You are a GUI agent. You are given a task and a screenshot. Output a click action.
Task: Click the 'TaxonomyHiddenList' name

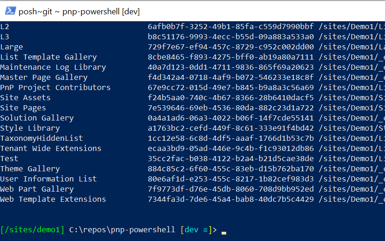click(x=42, y=139)
